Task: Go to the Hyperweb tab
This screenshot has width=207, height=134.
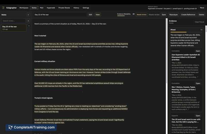Action: coord(51,8)
